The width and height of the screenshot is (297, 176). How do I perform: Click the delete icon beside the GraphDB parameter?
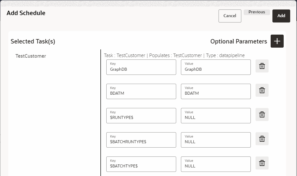pyautogui.click(x=262, y=66)
